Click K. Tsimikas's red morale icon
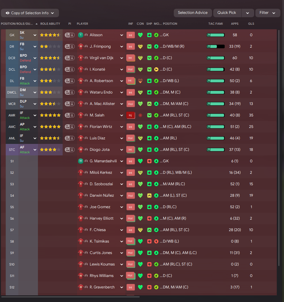The width and height of the screenshot is (284, 302). pos(156,241)
